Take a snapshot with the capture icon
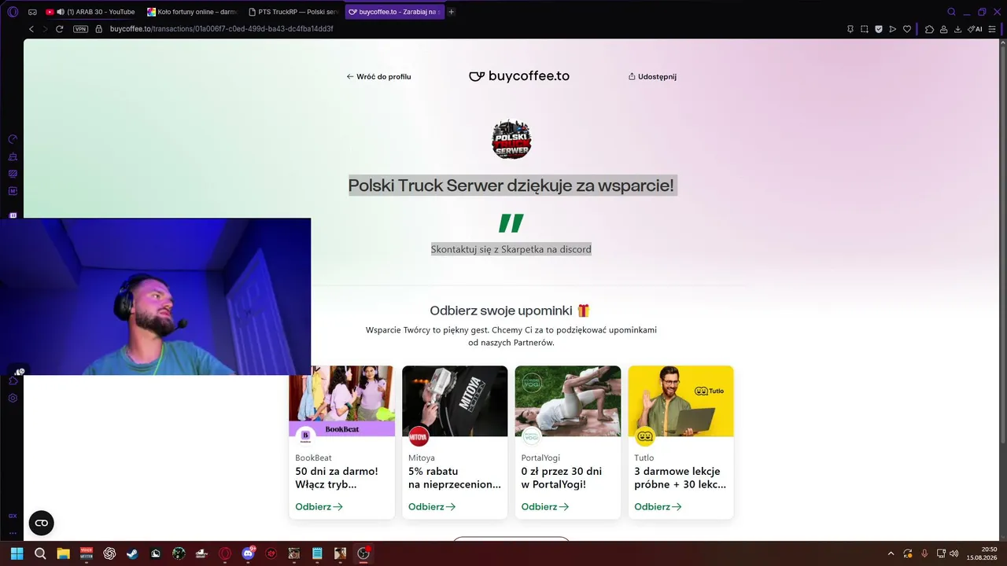This screenshot has width=1007, height=566. point(864,29)
